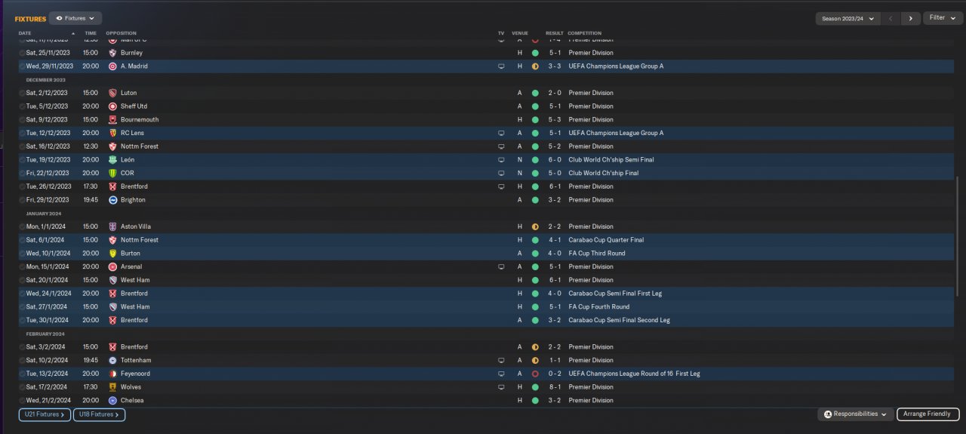The width and height of the screenshot is (966, 434).
Task: Click the Arrange Friendly button
Action: (x=928, y=414)
